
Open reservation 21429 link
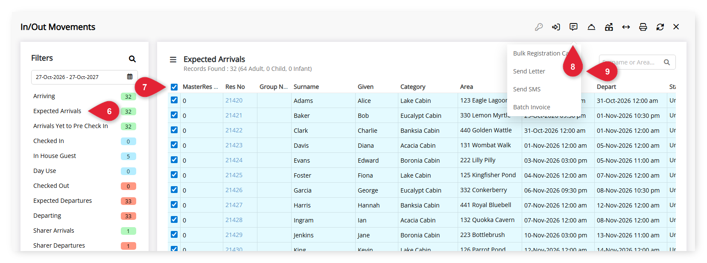pos(234,235)
